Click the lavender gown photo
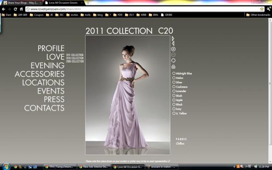 click(x=128, y=95)
